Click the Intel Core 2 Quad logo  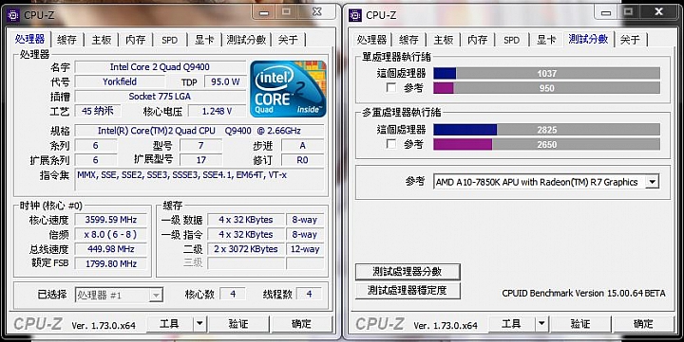click(x=288, y=89)
